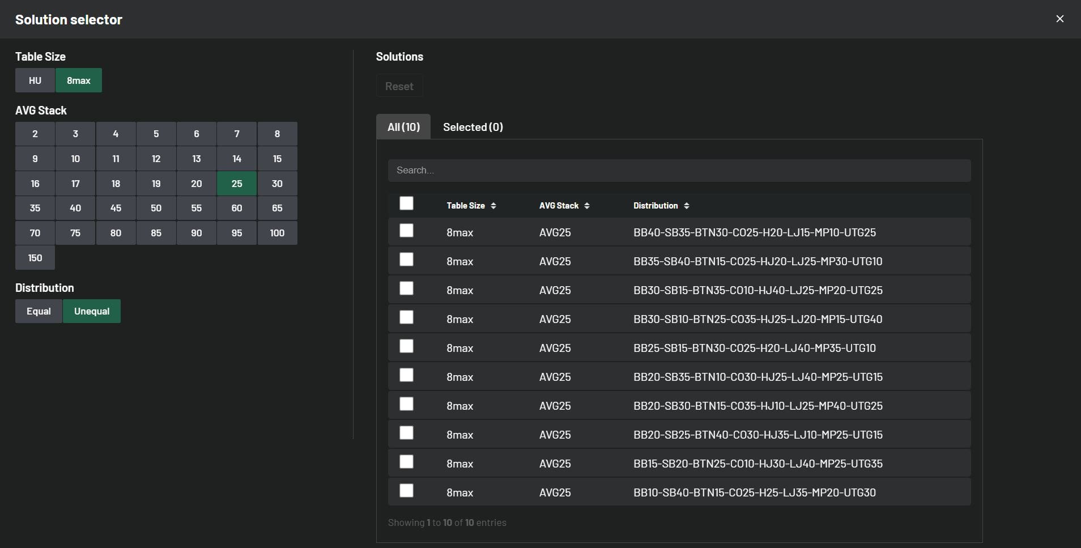Image resolution: width=1081 pixels, height=548 pixels.
Task: Select checkbox for BB10-SB40-BTN15 solution row
Action: [406, 491]
